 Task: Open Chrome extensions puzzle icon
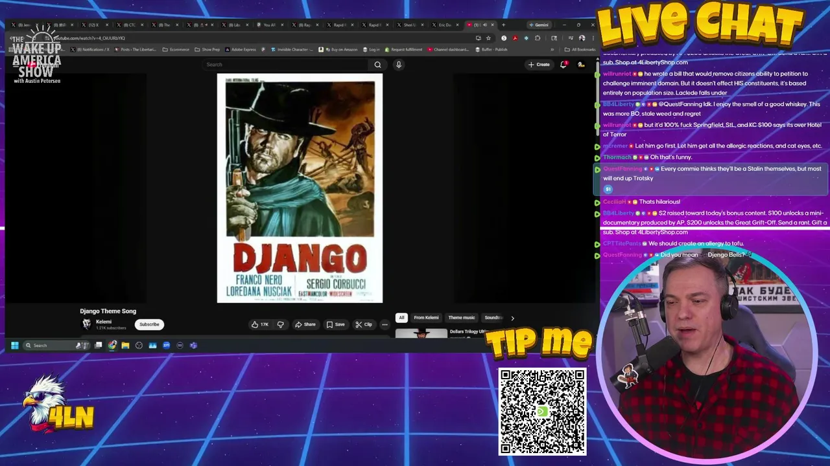click(538, 38)
